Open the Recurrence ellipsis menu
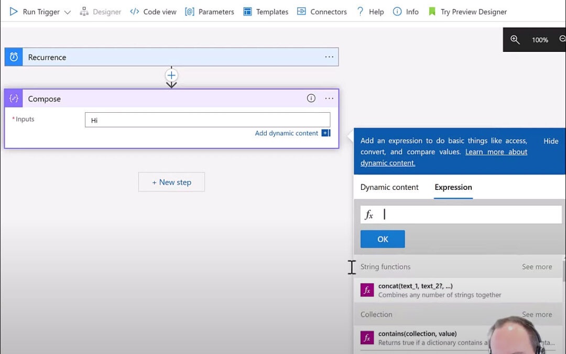 329,57
